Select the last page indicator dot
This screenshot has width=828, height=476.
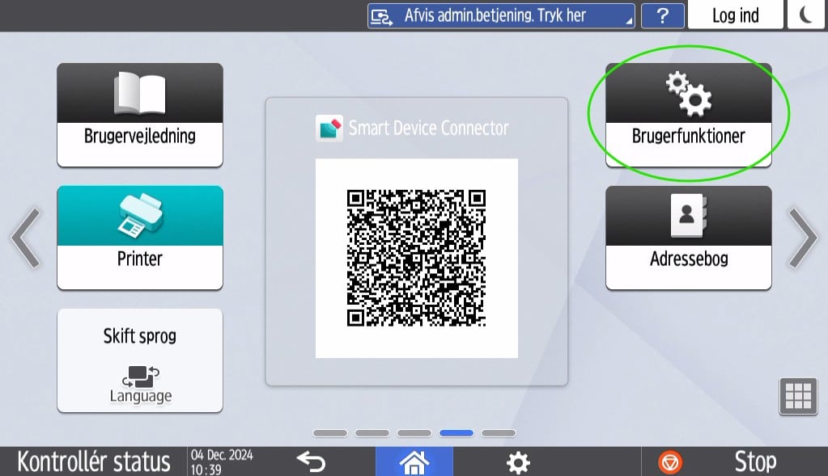(498, 433)
